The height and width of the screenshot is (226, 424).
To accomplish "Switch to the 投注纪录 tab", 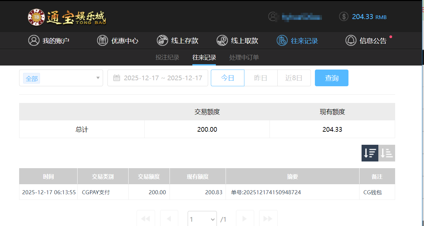I will pos(168,57).
